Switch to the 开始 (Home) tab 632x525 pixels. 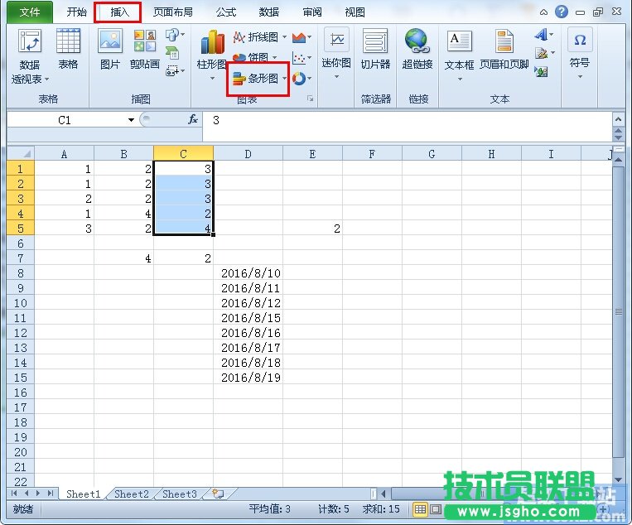click(76, 12)
